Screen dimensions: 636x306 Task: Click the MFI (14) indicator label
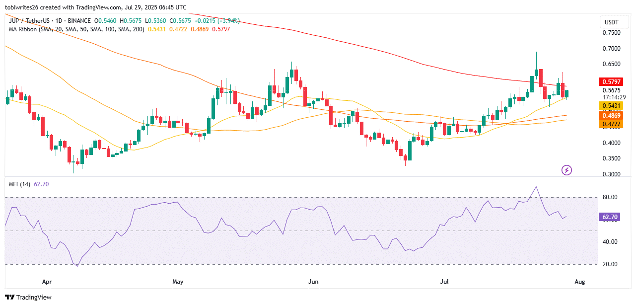pyautogui.click(x=20, y=184)
